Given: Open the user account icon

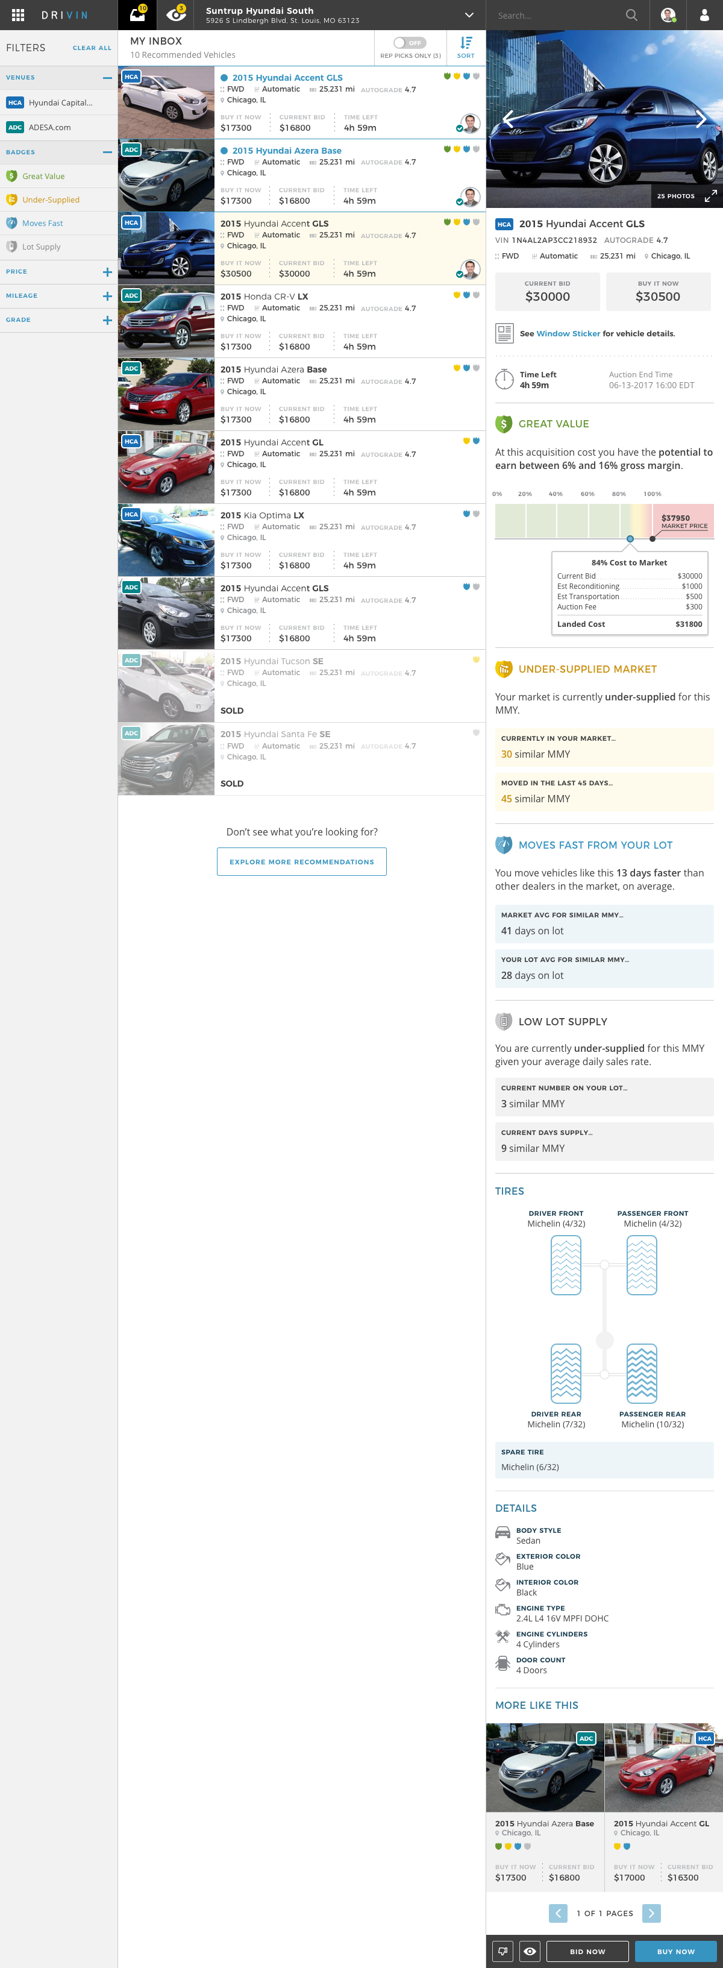Looking at the screenshot, I should 704,15.
